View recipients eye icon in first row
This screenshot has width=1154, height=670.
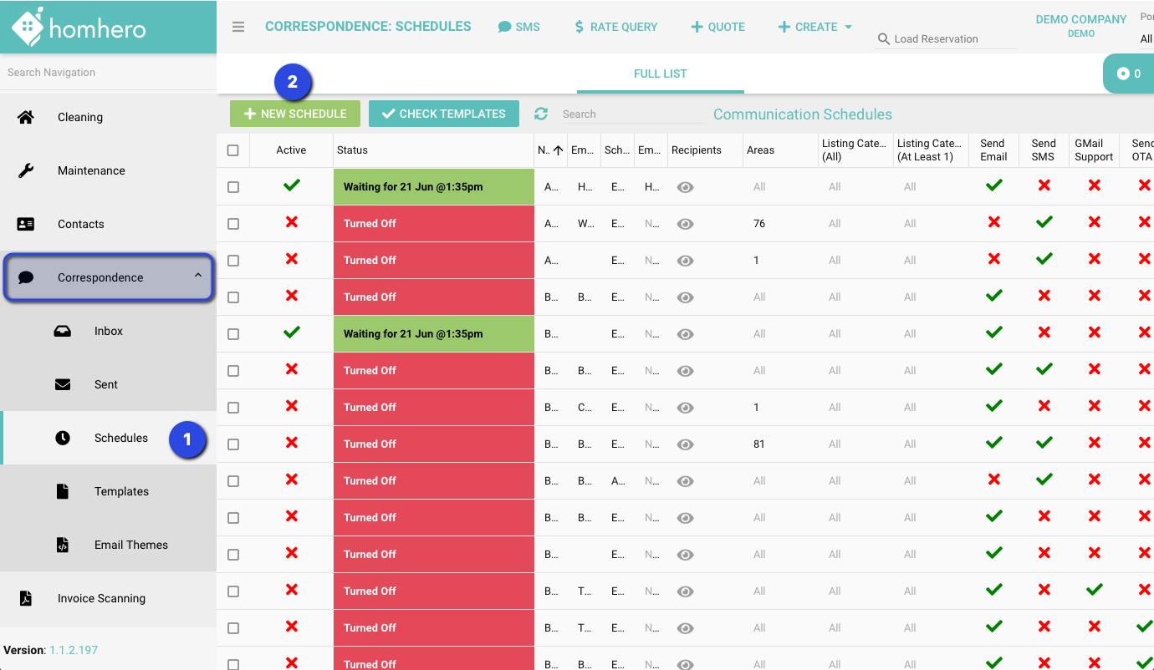685,187
